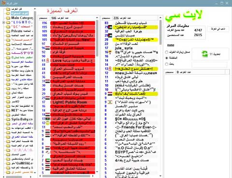Click the ذهب الى الغرفة button

point(218,29)
